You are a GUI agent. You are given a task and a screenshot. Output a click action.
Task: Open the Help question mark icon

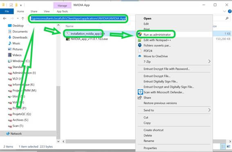pyautogui.click(x=230, y=11)
